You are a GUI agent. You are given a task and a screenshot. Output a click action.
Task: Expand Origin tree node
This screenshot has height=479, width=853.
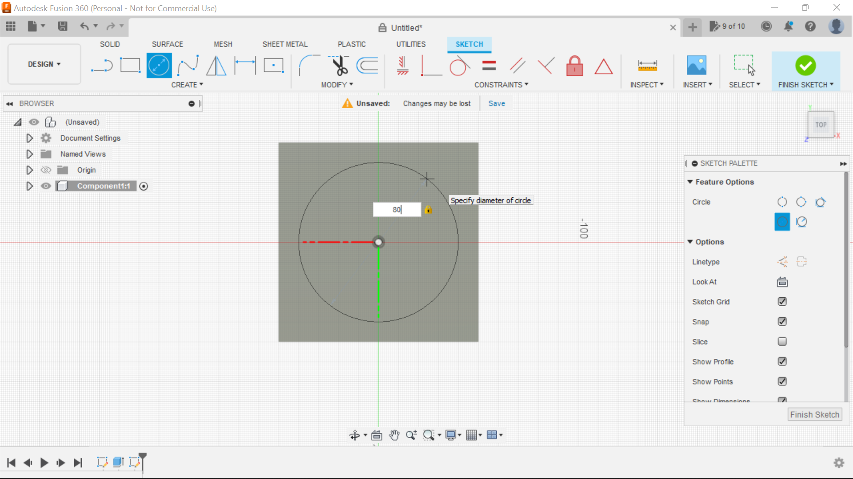click(x=29, y=170)
